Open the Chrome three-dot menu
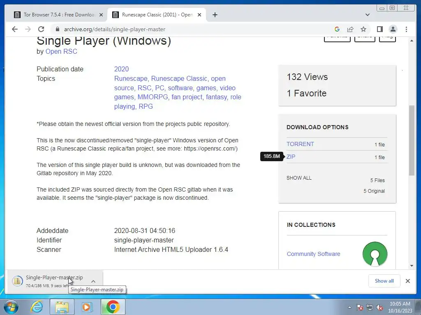This screenshot has height=315, width=421. pyautogui.click(x=406, y=29)
